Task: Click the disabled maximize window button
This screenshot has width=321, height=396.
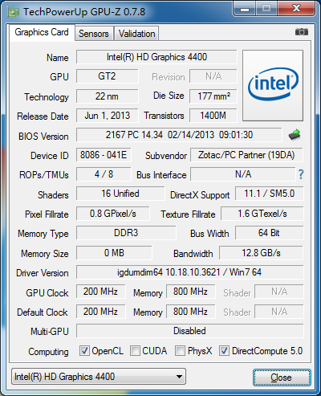Action: 266,9
